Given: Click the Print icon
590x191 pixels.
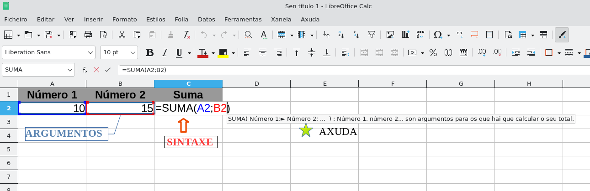Looking at the screenshot, I should pos(88,35).
